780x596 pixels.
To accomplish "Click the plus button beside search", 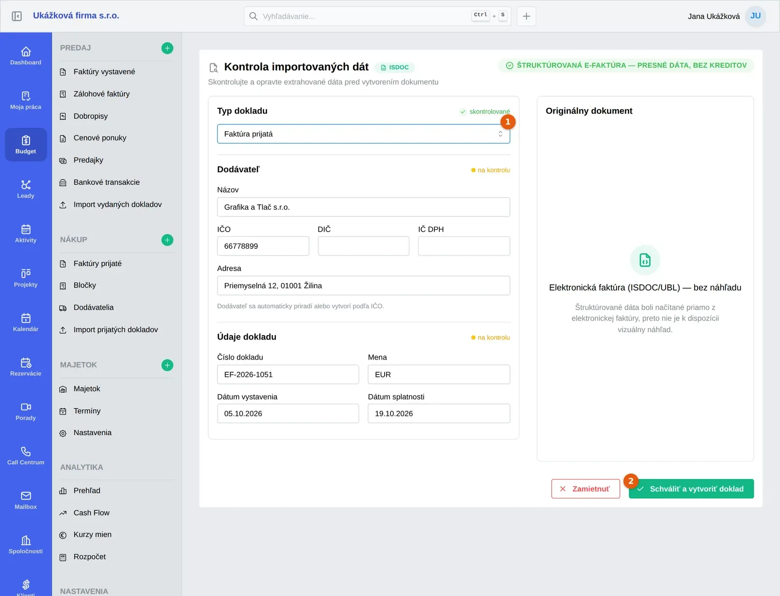I will [526, 16].
